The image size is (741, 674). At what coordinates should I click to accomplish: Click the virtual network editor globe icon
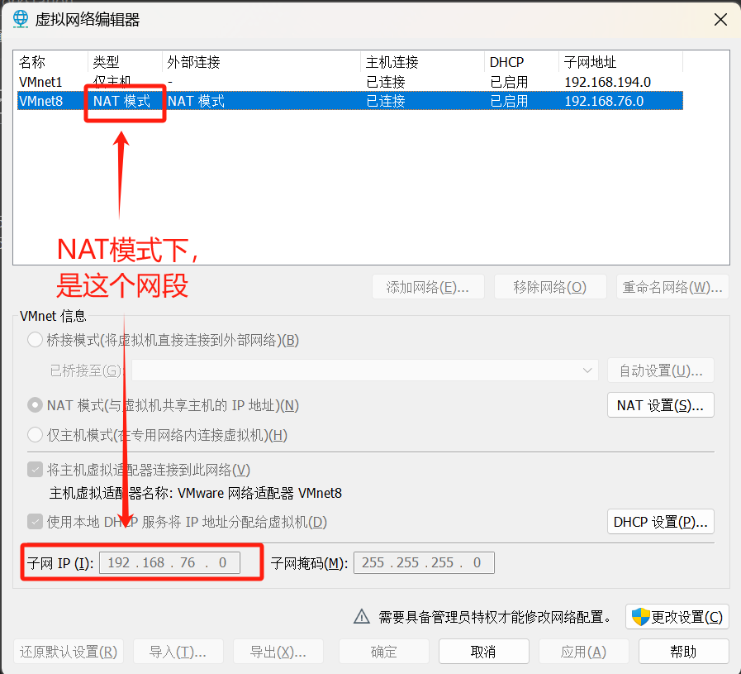pyautogui.click(x=21, y=19)
